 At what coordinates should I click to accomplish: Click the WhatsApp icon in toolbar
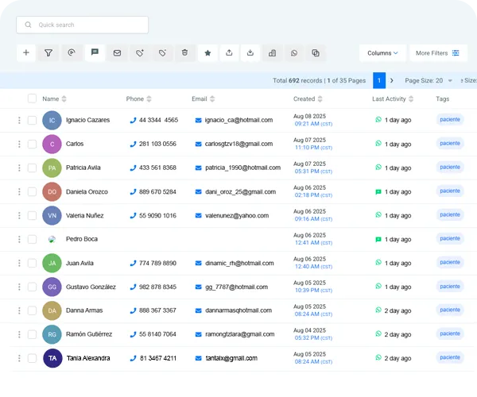point(294,53)
